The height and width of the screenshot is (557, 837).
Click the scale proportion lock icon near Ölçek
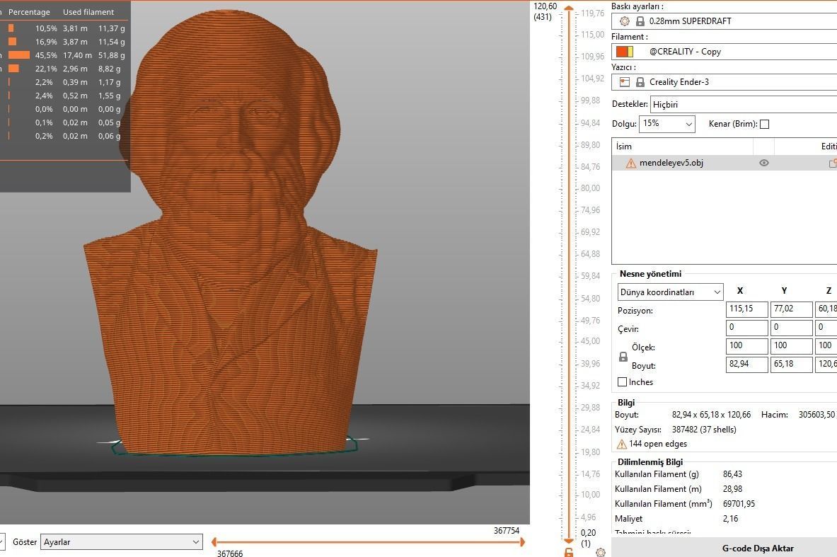coord(623,357)
